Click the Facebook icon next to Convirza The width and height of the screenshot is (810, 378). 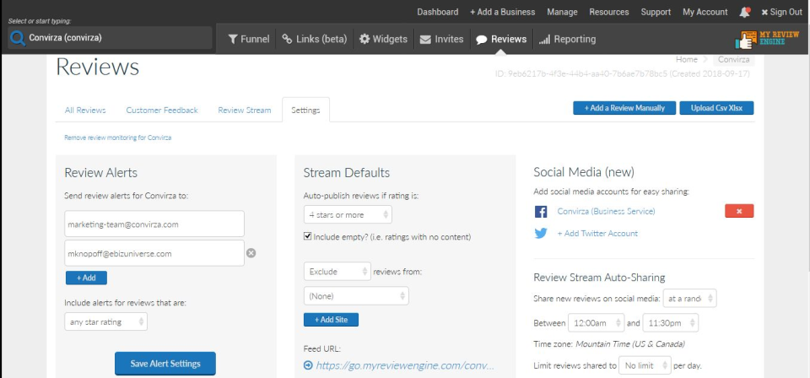coord(541,212)
